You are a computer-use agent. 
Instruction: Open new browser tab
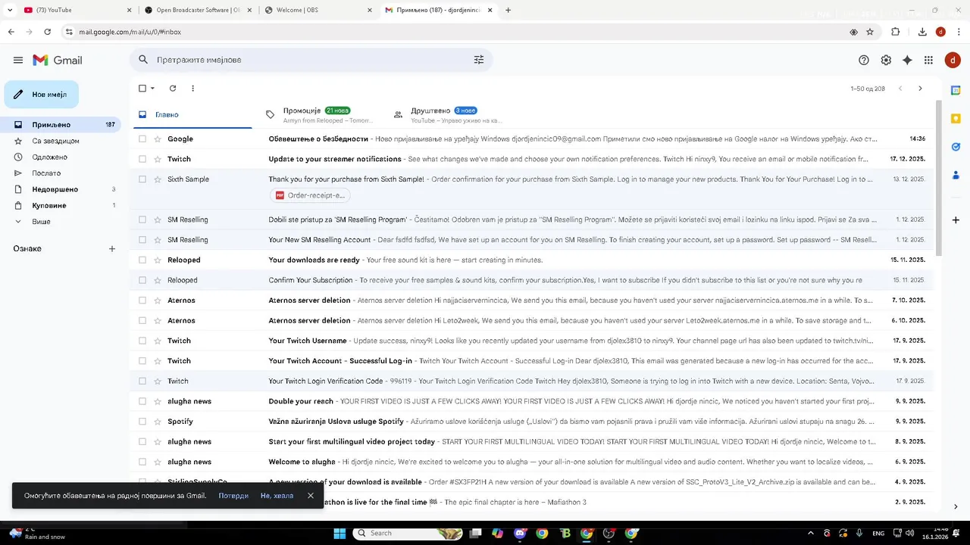pyautogui.click(x=508, y=10)
